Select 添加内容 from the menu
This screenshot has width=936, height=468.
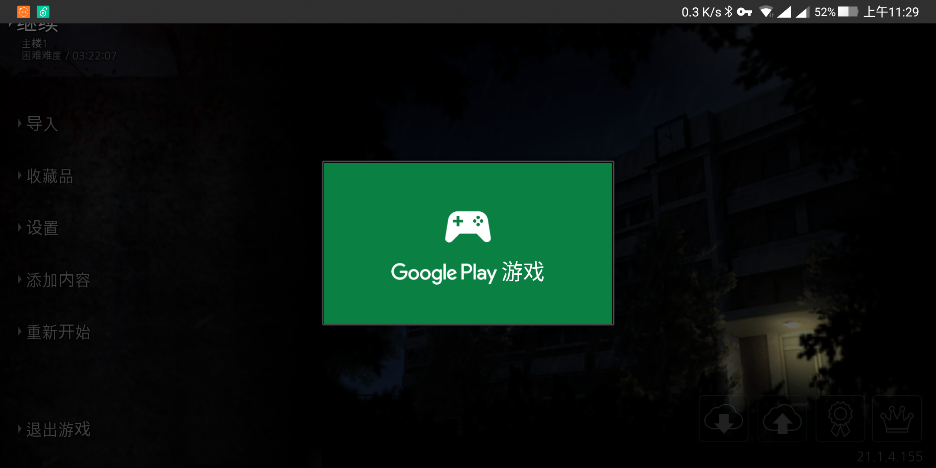58,280
